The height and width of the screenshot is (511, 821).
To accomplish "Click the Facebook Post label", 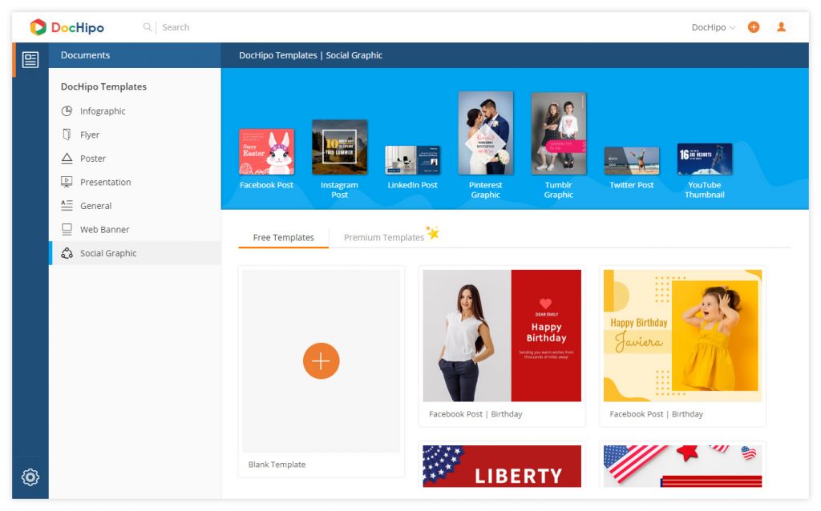I will click(266, 185).
